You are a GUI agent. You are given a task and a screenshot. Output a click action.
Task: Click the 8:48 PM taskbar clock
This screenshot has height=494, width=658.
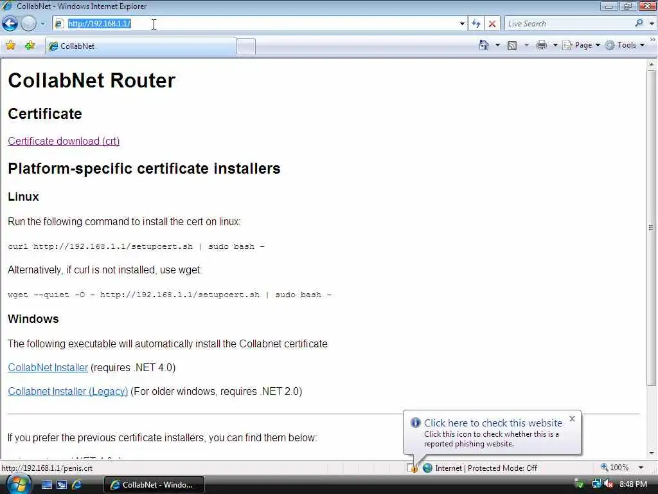coord(633,484)
